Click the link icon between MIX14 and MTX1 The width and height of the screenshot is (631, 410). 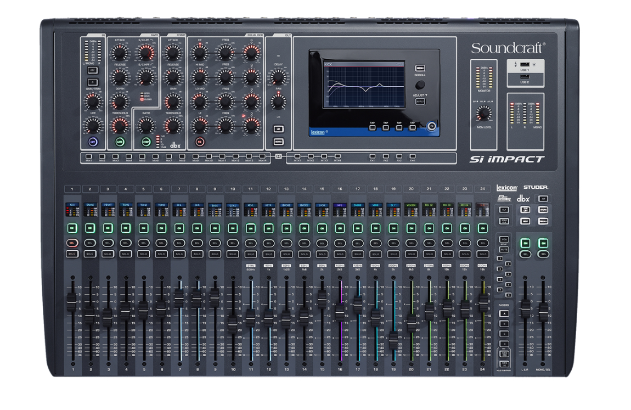(278, 156)
